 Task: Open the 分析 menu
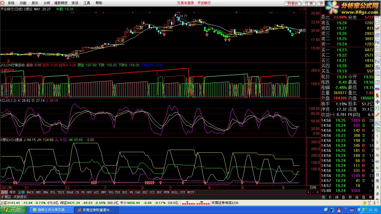point(47,3)
